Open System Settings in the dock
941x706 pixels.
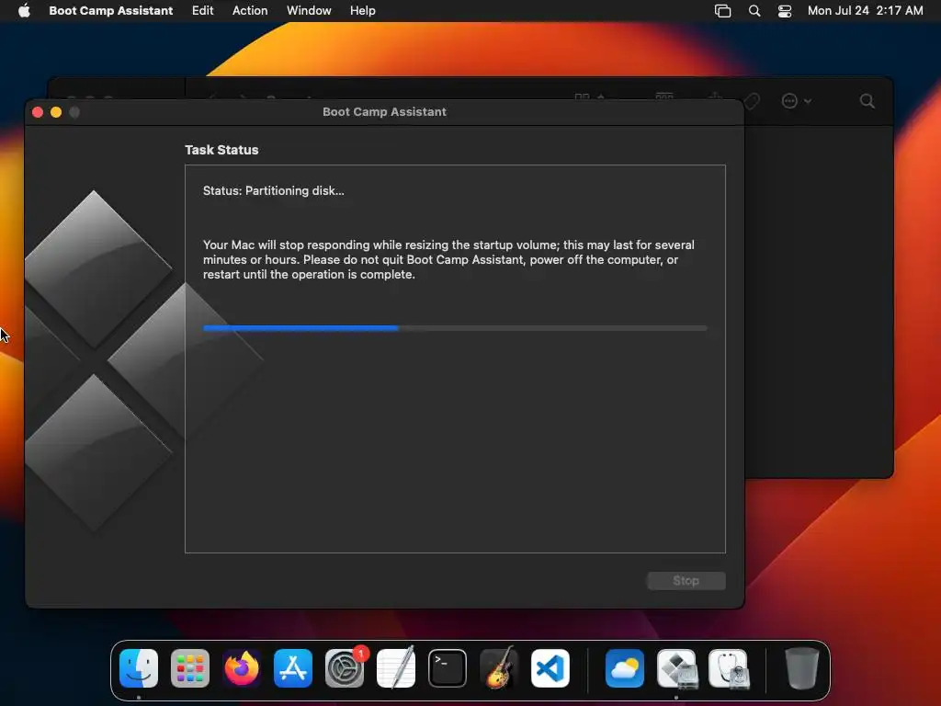click(x=345, y=668)
